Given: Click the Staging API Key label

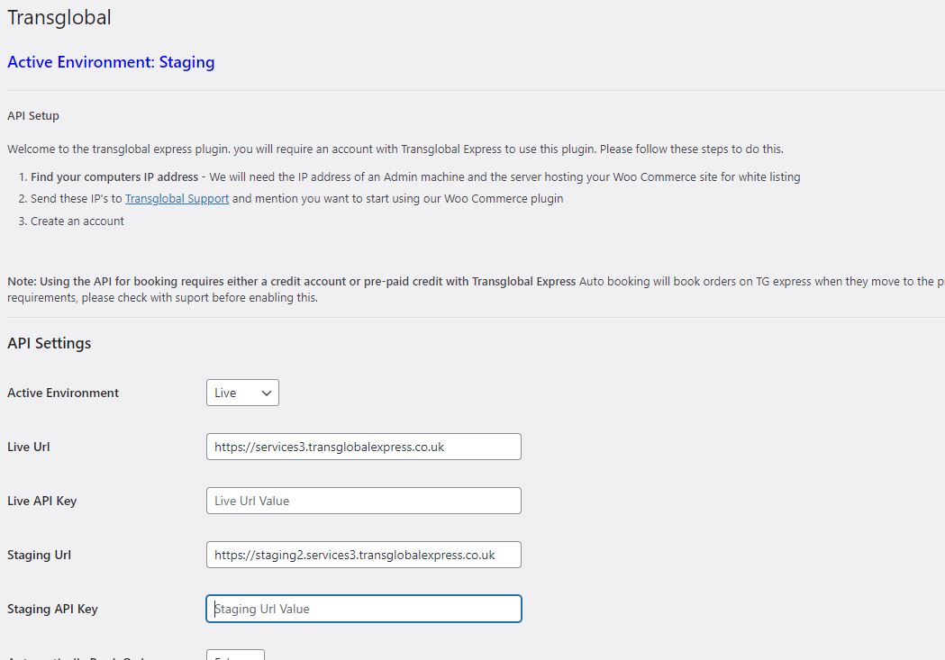Looking at the screenshot, I should tap(52, 609).
